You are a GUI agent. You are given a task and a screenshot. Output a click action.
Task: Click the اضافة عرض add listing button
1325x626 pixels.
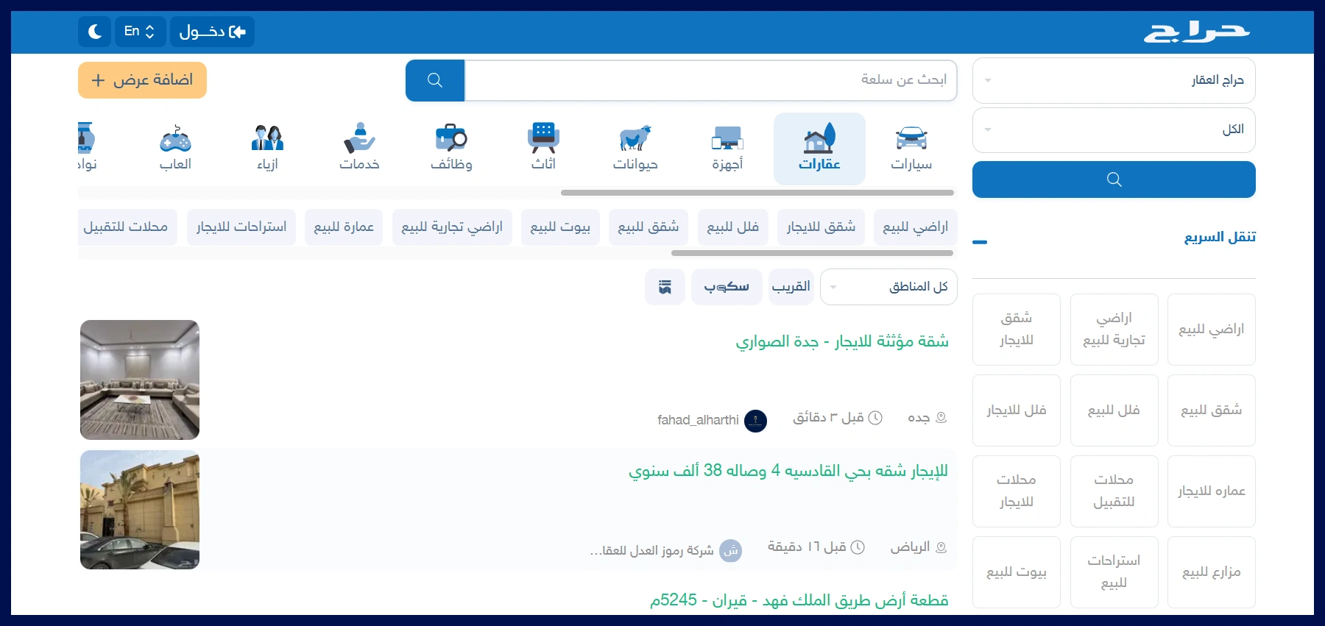[142, 80]
